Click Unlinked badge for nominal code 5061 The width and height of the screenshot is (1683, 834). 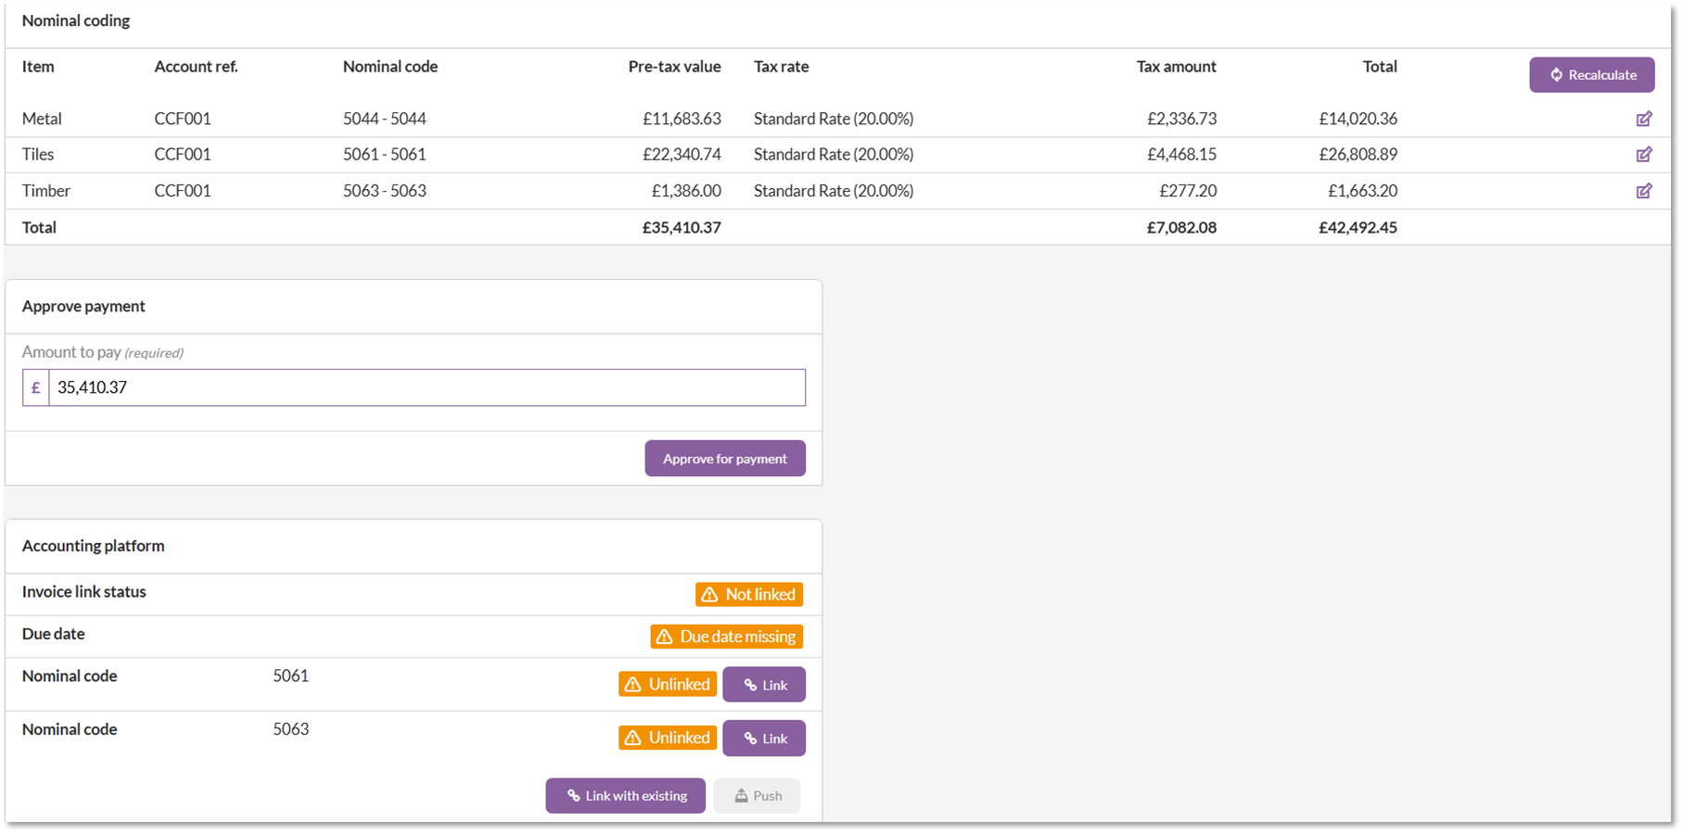668,684
